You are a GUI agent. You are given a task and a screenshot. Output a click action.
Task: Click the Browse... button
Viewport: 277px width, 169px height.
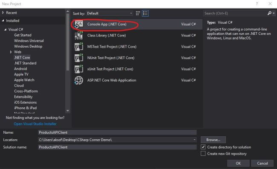coord(213,140)
